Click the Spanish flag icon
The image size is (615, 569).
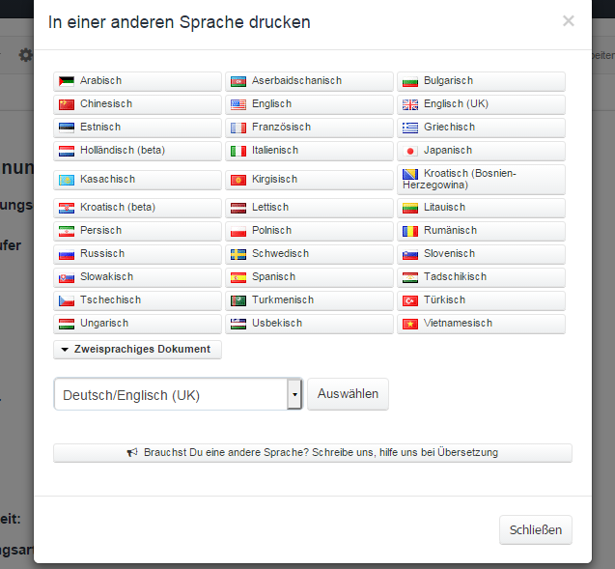click(x=238, y=277)
